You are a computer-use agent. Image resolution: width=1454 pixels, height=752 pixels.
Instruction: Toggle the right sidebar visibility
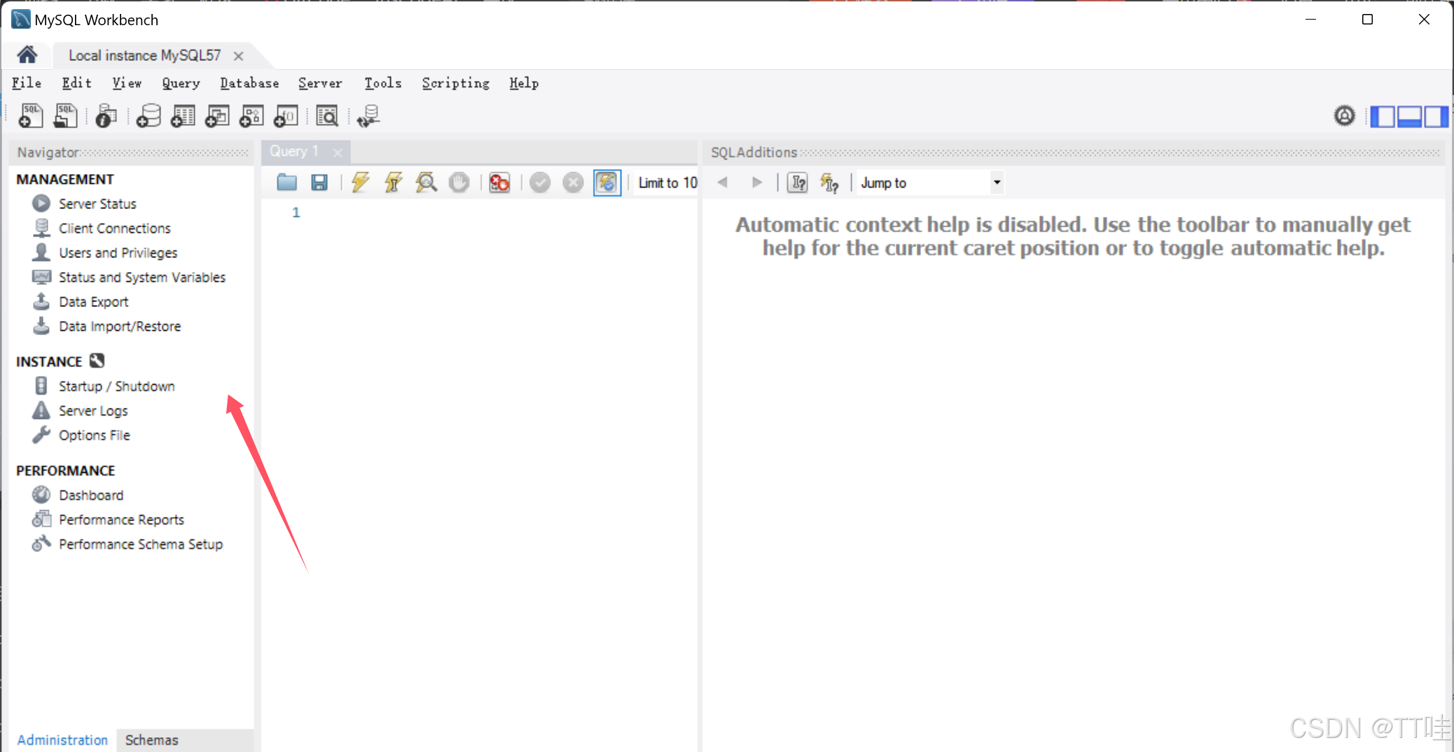click(x=1435, y=116)
